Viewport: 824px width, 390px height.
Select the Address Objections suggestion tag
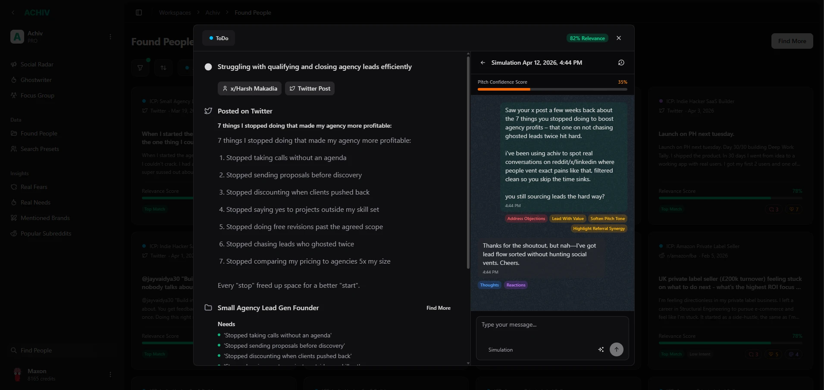pyautogui.click(x=526, y=219)
